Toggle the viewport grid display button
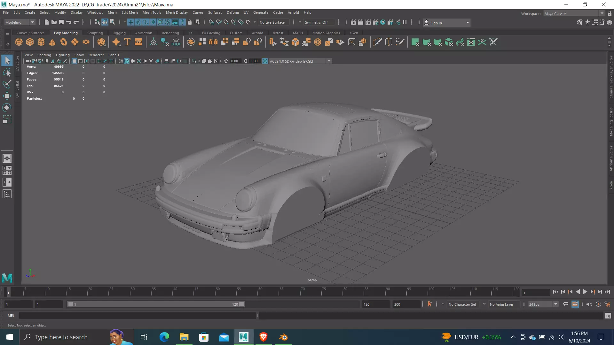This screenshot has width=614, height=345. point(74,61)
